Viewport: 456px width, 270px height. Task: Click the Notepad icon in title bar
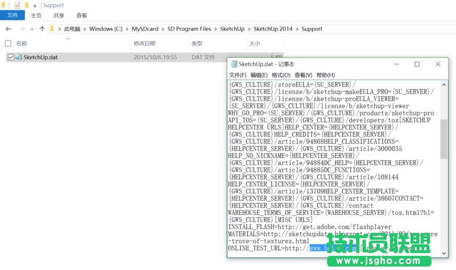[234, 64]
